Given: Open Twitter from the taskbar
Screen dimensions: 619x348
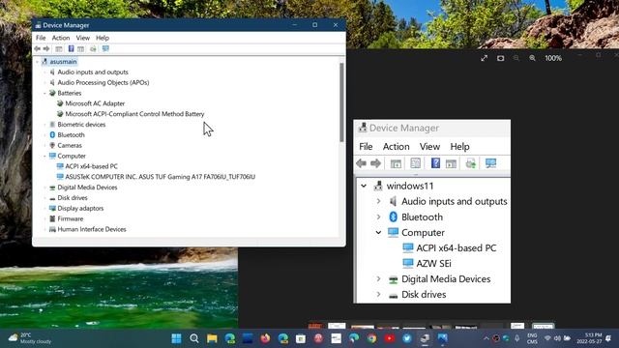Looking at the screenshot, I should 407,338.
